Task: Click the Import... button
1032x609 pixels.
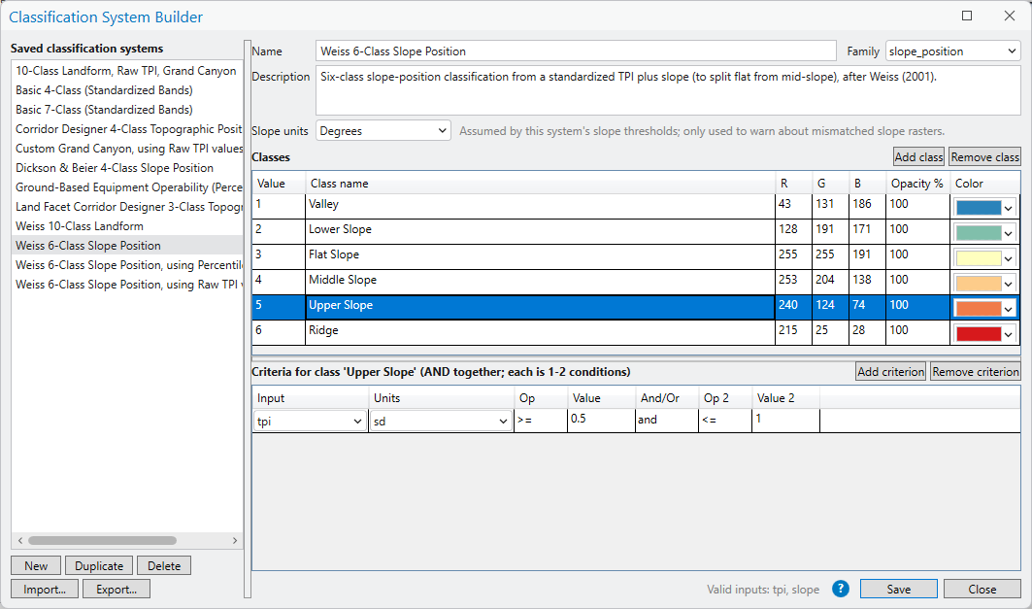Action: pos(44,589)
